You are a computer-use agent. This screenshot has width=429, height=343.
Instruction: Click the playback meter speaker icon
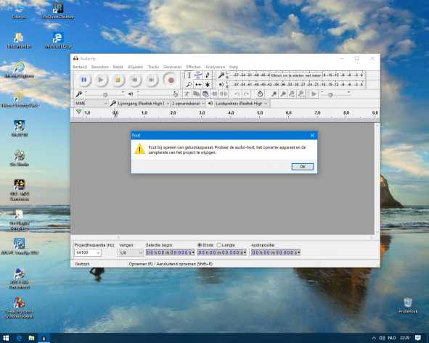221,84
